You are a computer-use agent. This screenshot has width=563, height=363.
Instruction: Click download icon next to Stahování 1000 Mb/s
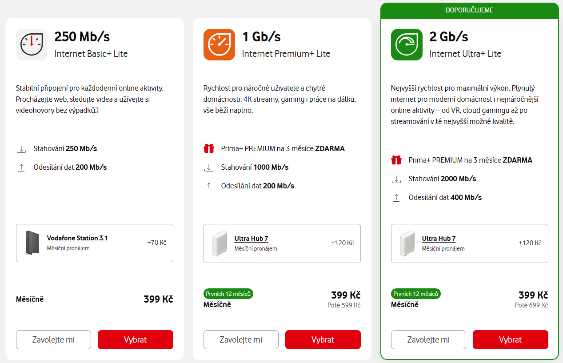[209, 168]
